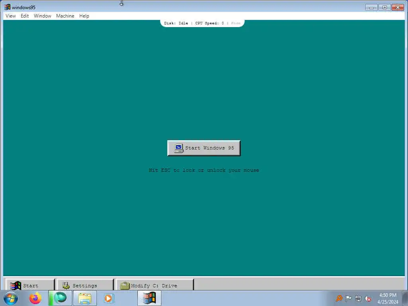Open Windows Explorer from the taskbar
This screenshot has width=408, height=306.
tap(85, 298)
